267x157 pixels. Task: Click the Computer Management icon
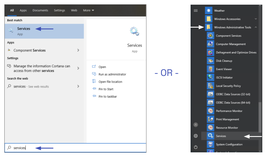tap(210, 44)
